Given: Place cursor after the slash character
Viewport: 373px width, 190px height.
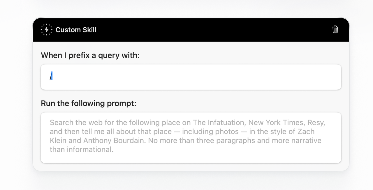Looking at the screenshot, I should pyautogui.click(x=52, y=76).
